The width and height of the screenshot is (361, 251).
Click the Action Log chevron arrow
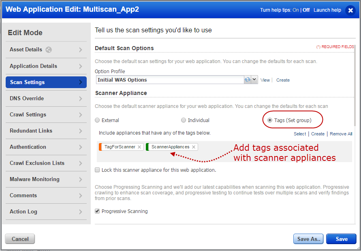tap(80, 212)
